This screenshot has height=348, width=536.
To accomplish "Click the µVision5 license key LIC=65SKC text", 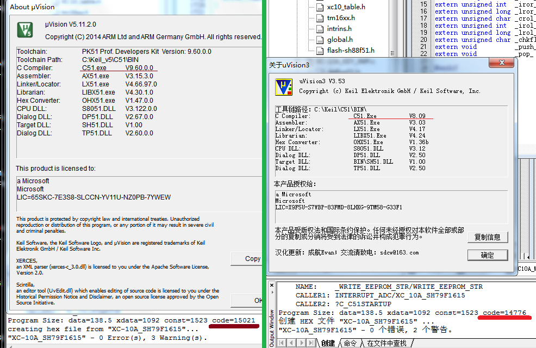I will [94, 197].
